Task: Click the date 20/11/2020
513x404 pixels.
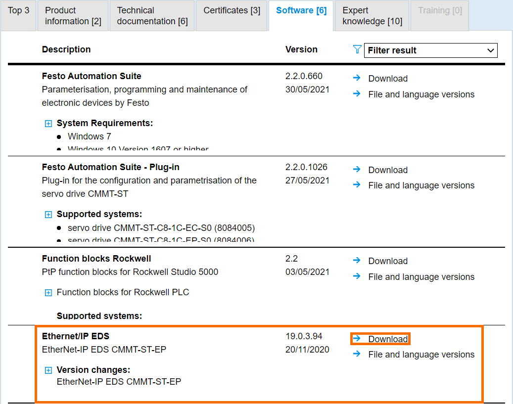Action: 307,350
